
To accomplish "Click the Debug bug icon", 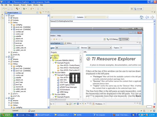I will pyautogui.click(x=24, y=9).
